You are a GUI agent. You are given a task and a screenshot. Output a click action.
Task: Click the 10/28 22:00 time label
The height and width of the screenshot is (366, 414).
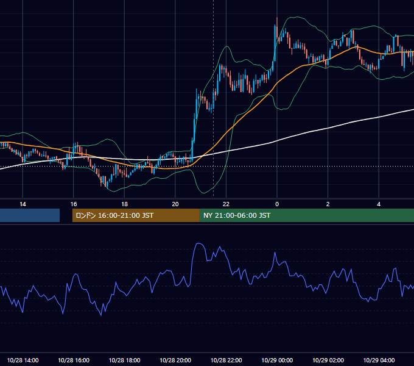[x=226, y=360]
